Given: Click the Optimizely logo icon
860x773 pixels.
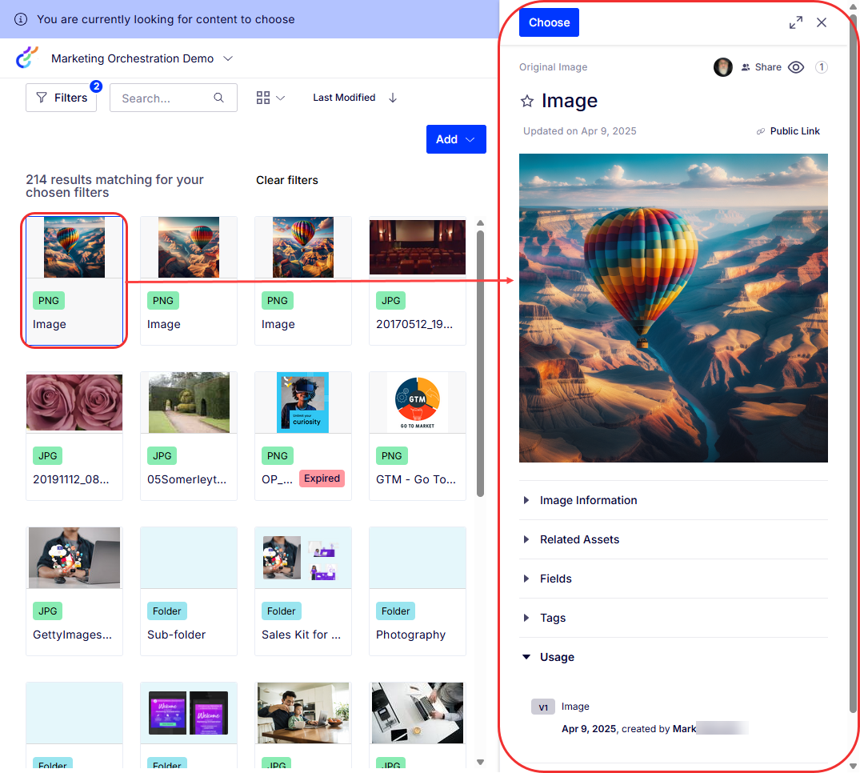Looking at the screenshot, I should point(27,58).
